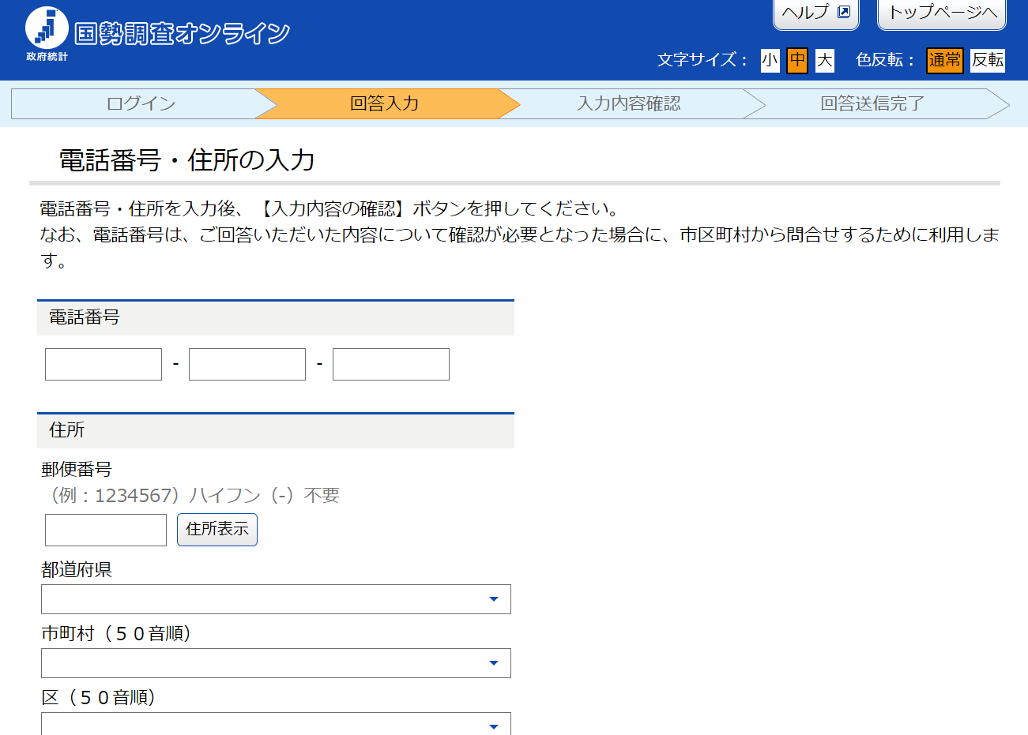Focus the middle phone number field

[x=247, y=364]
